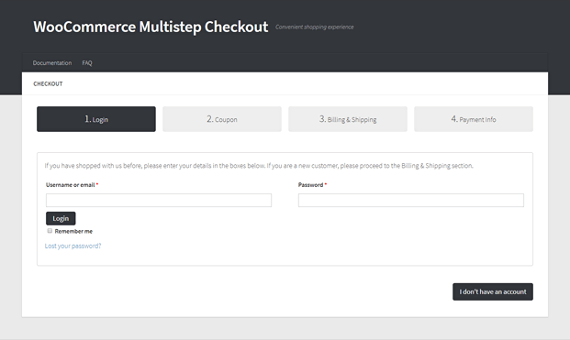The width and height of the screenshot is (570, 340).
Task: Open the FAQ menu item
Action: coord(87,62)
